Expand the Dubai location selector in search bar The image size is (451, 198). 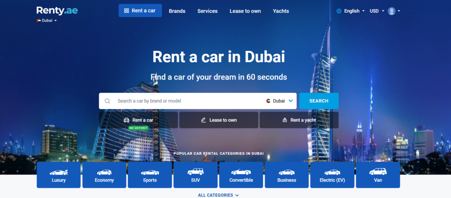[279, 101]
